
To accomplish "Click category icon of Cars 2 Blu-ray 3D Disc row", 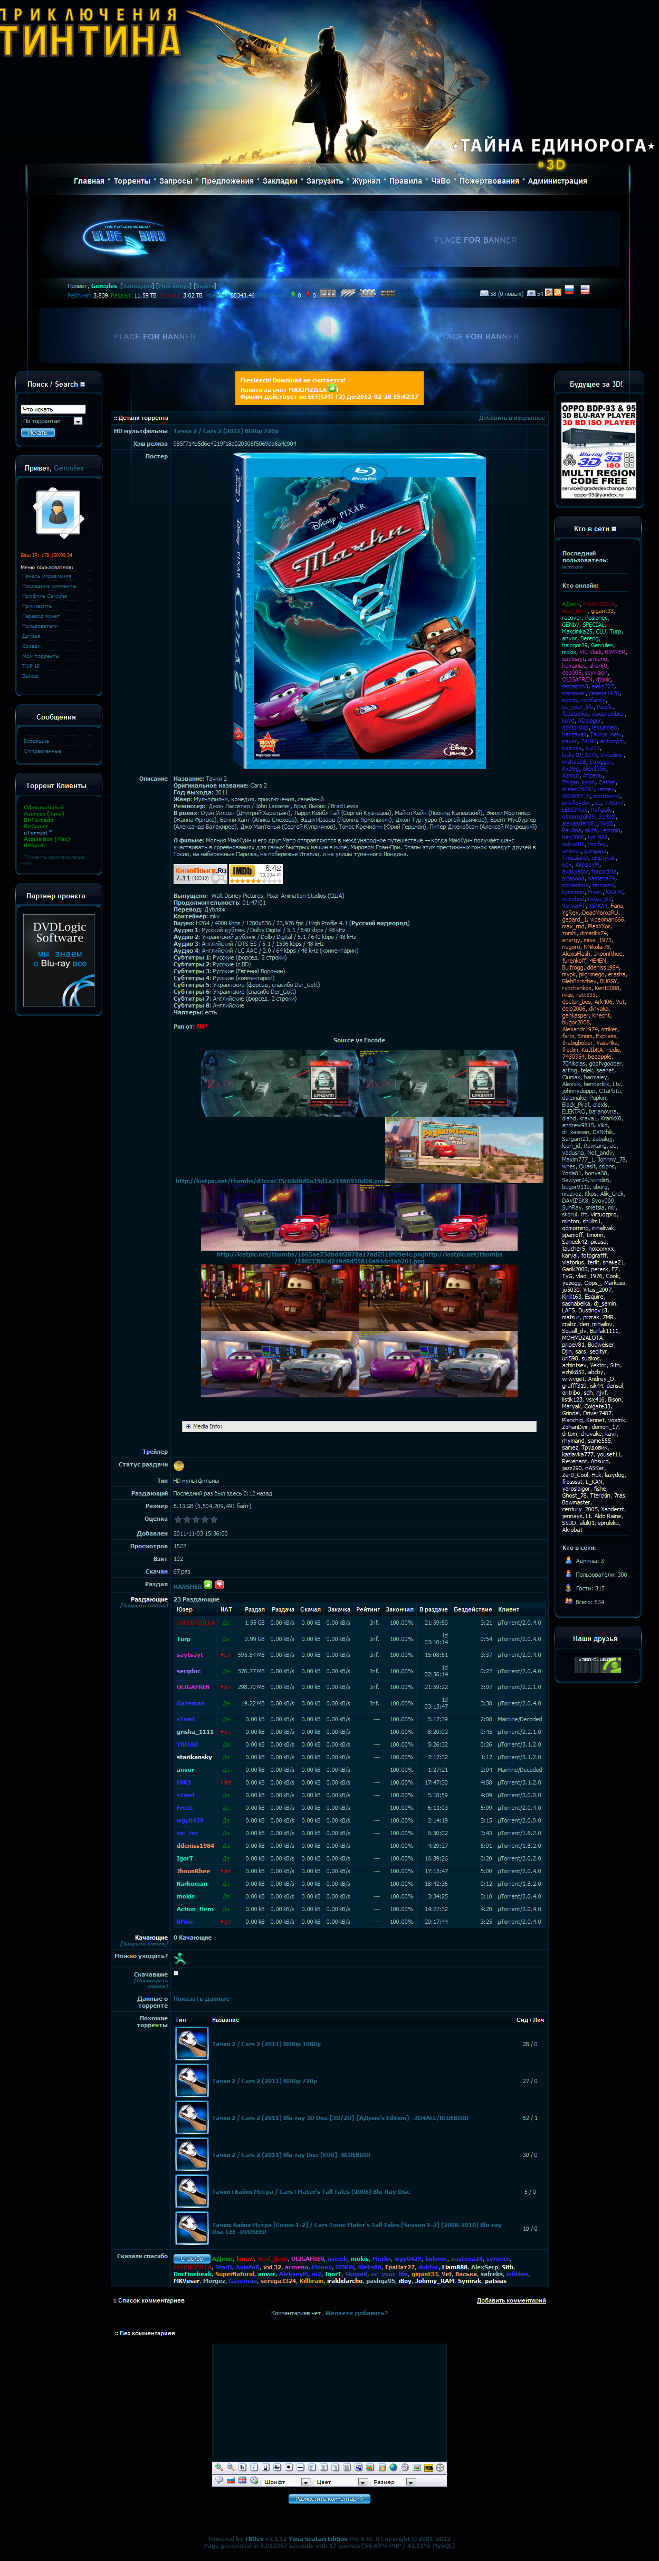I will pos(191,2117).
